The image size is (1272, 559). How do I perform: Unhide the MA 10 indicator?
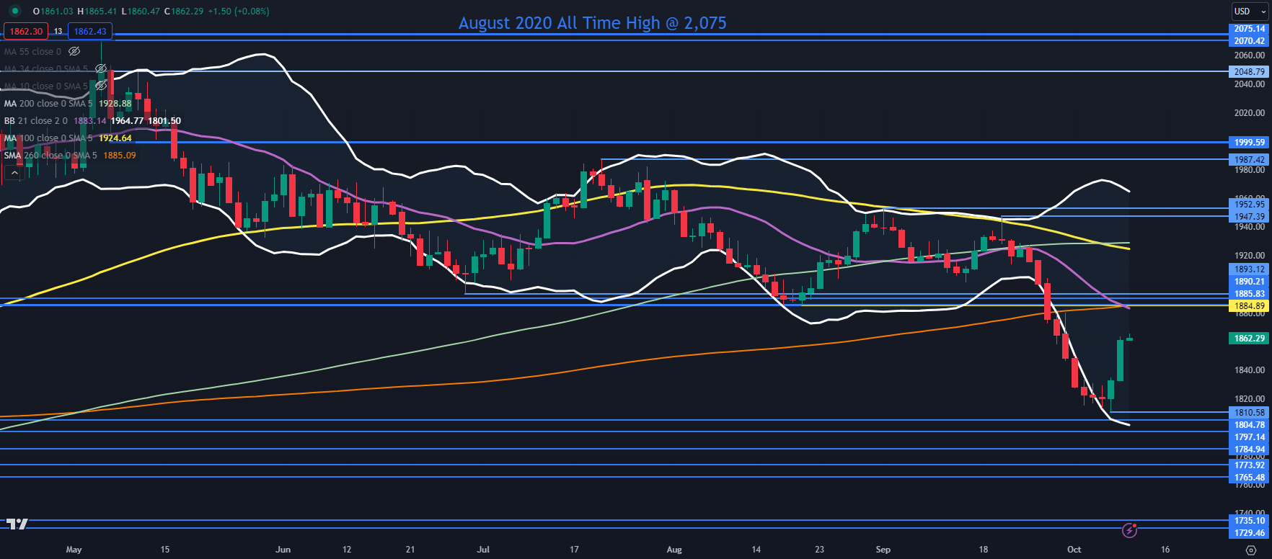(x=101, y=86)
